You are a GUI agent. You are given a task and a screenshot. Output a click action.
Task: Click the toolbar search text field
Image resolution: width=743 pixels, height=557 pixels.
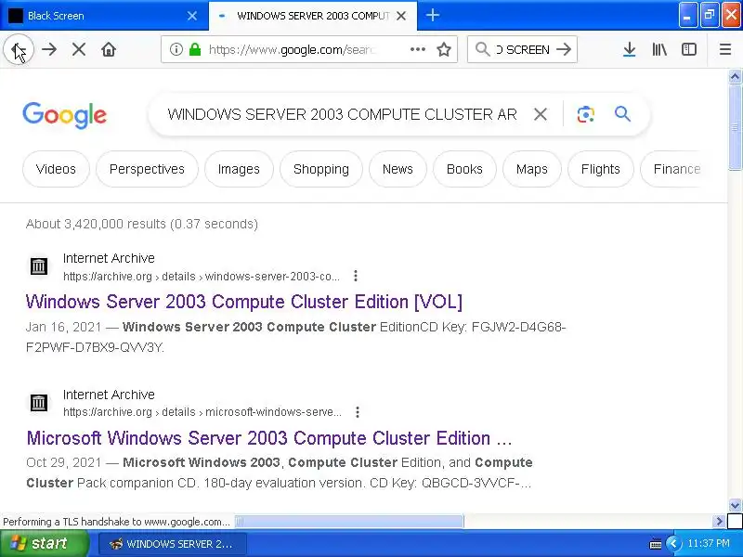(523, 49)
